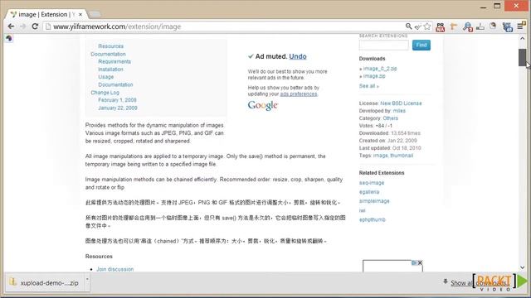Click the magnifier zoom icon in address bar
The image size is (531, 298).
(409, 26)
